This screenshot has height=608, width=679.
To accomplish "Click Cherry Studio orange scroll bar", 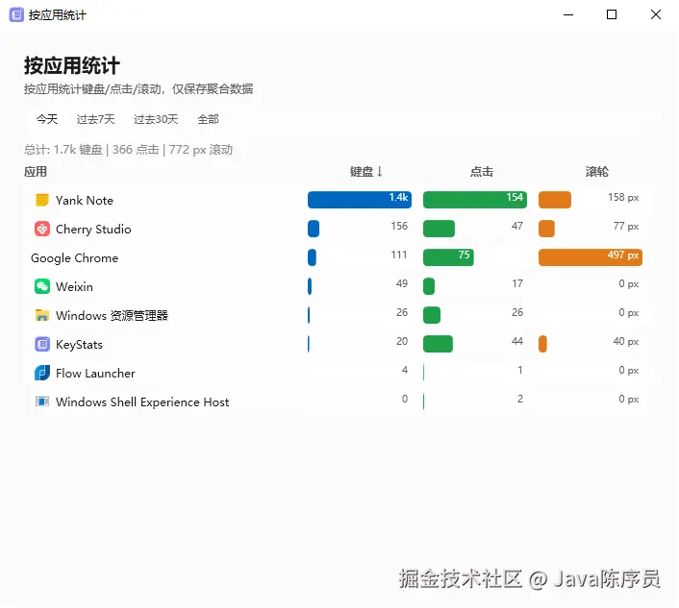I will 546,229.
